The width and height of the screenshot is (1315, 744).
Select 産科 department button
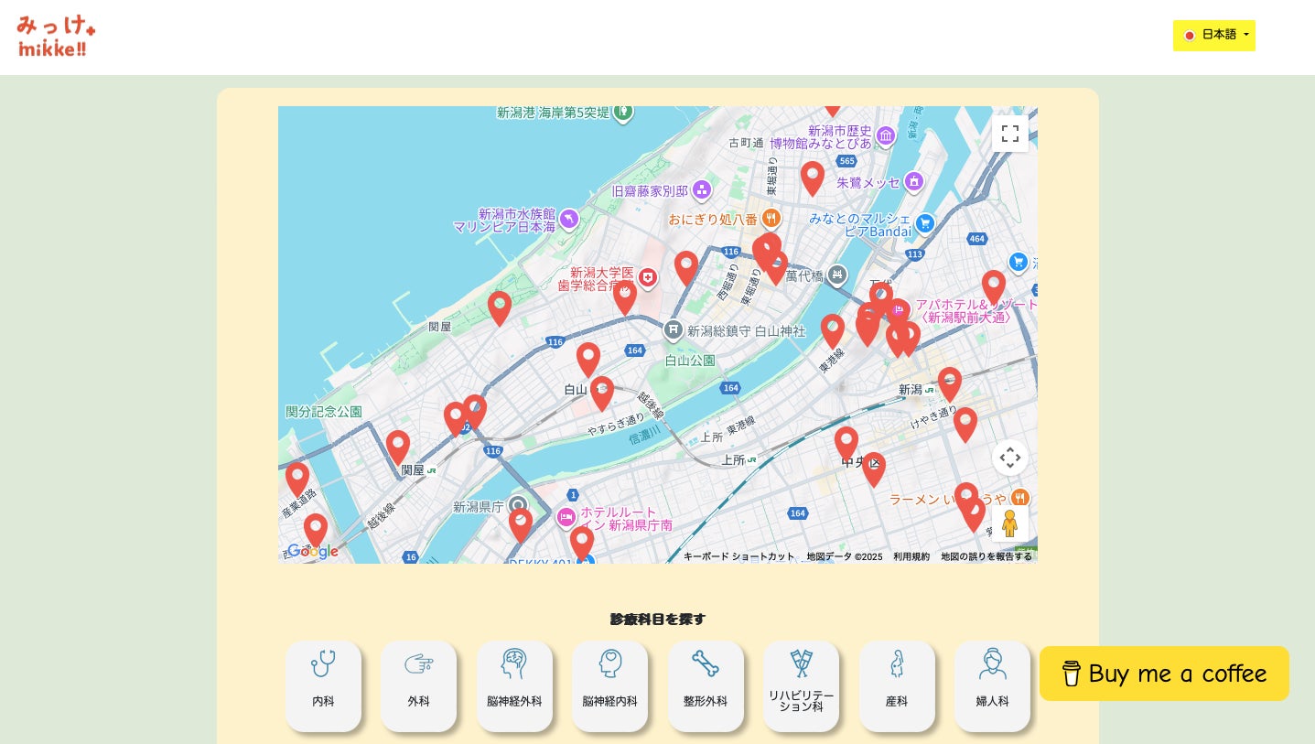click(897, 686)
